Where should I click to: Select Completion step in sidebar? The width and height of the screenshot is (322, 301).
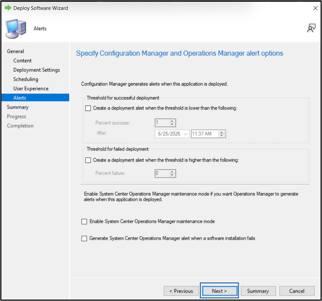tap(20, 126)
